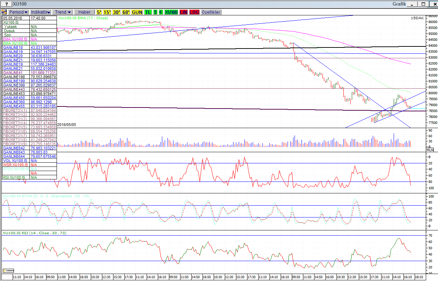Toggle the GÜN daily period
This screenshot has width=438, height=281.
pyautogui.click(x=137, y=12)
